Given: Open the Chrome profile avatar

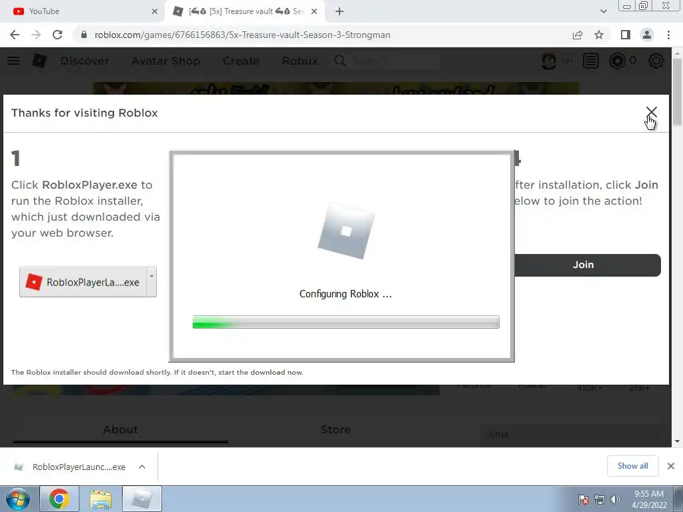Looking at the screenshot, I should click(647, 35).
